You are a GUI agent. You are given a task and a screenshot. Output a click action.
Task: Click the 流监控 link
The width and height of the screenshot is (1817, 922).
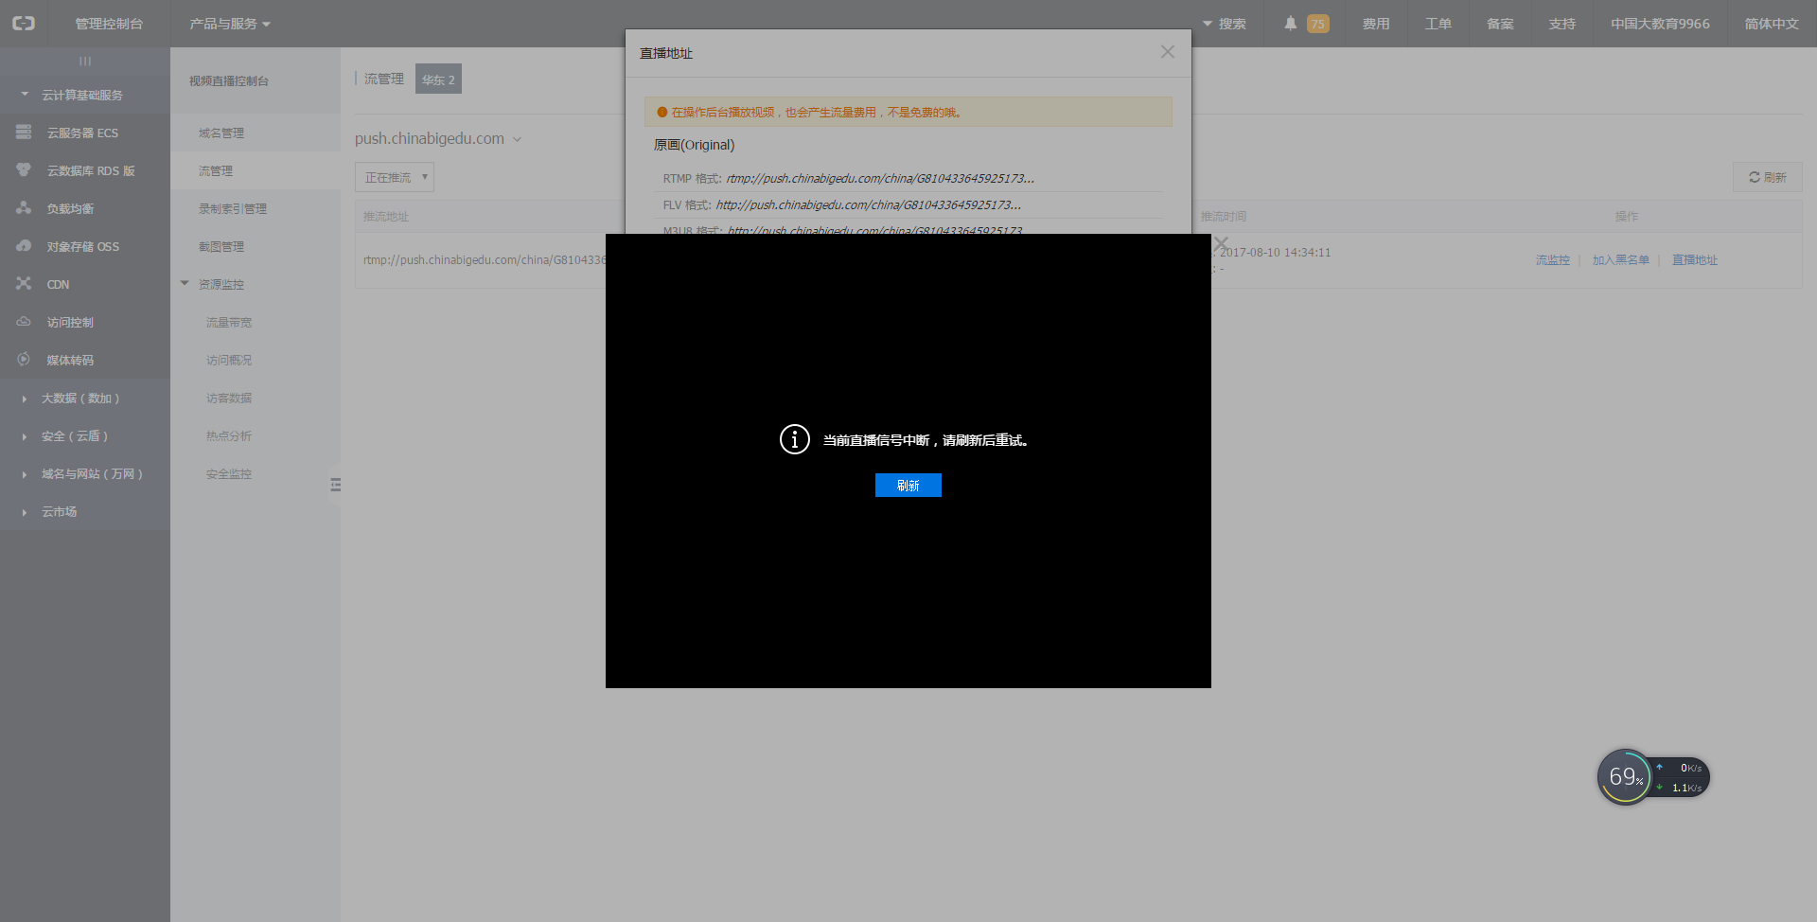coord(1552,260)
